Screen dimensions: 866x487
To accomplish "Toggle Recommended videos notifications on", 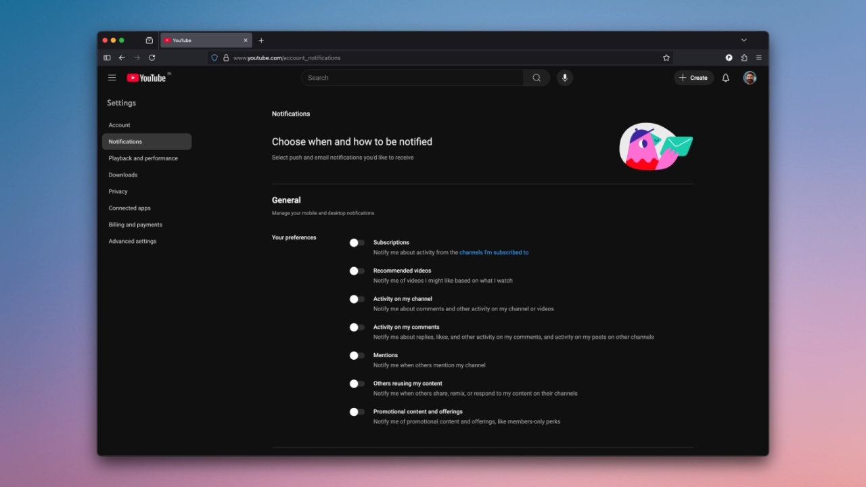I will tap(357, 271).
